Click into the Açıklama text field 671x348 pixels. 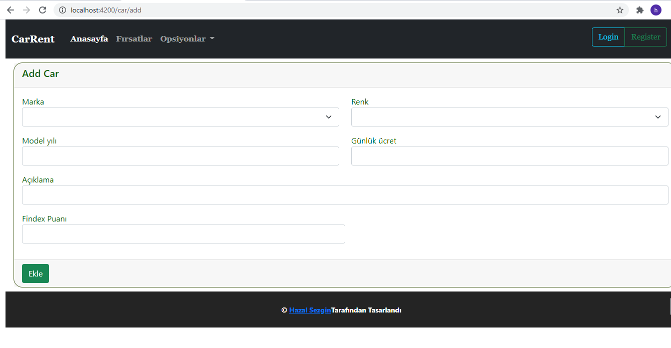(345, 195)
